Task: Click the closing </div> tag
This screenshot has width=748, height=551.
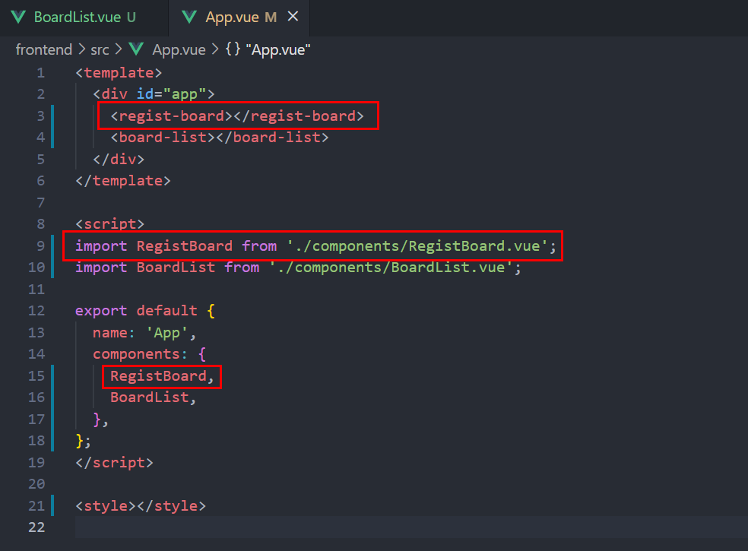Action: [x=119, y=160]
